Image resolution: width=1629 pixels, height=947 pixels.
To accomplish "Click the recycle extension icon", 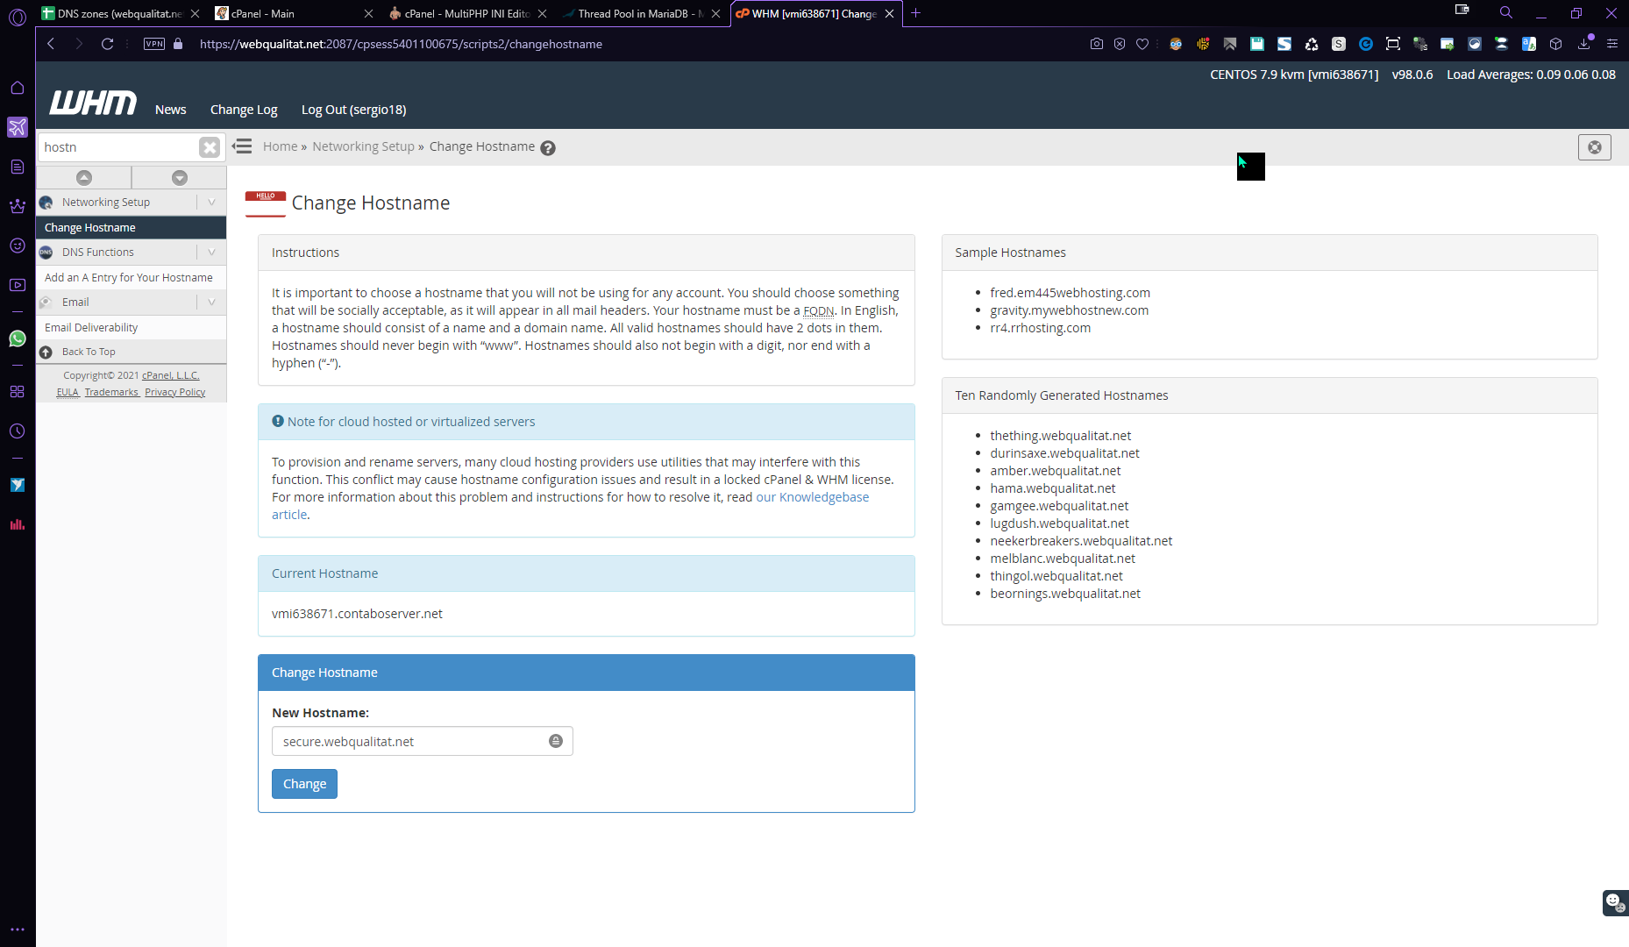I will [x=1312, y=44].
